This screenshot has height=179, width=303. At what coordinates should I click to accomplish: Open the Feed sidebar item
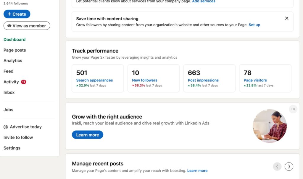[9, 71]
